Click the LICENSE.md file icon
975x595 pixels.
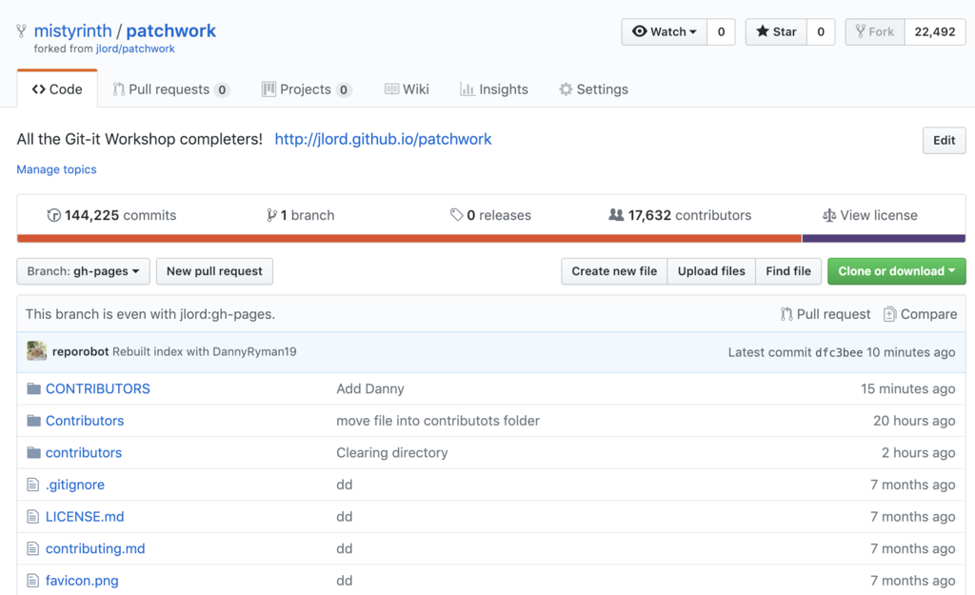coord(33,517)
